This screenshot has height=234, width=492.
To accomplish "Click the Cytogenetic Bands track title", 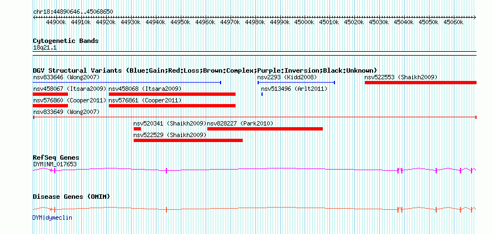I will point(66,41).
